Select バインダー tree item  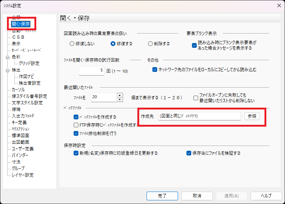coord(20,155)
